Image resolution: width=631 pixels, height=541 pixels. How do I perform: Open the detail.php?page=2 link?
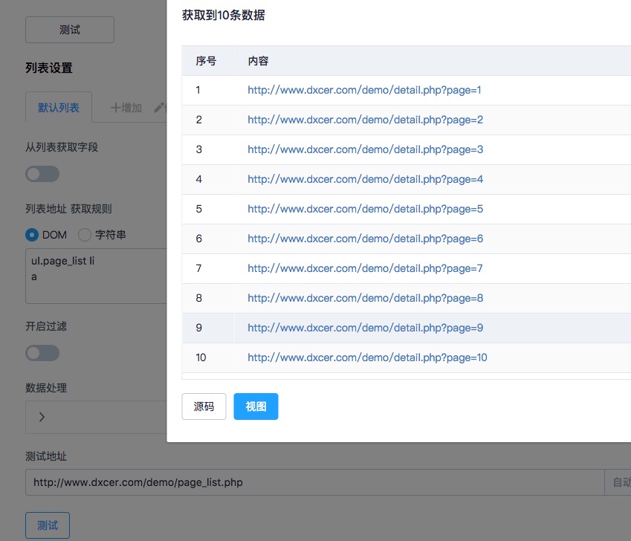pos(366,120)
